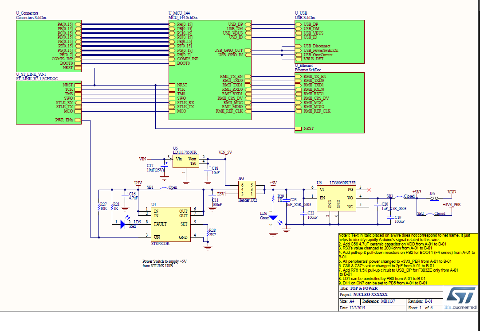Select the JP5 jumper symbol
Image resolution: width=480 pixels, height=331 pixels.
click(x=434, y=199)
